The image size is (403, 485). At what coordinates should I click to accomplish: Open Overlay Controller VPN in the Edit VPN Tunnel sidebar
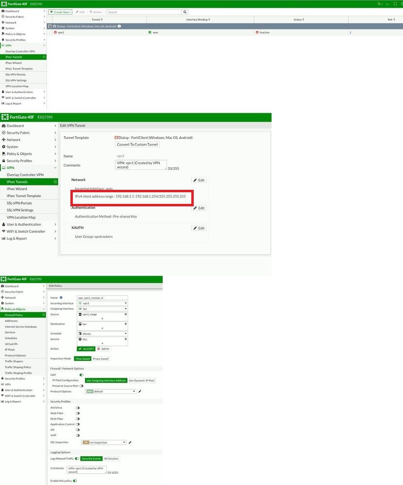tap(25, 175)
